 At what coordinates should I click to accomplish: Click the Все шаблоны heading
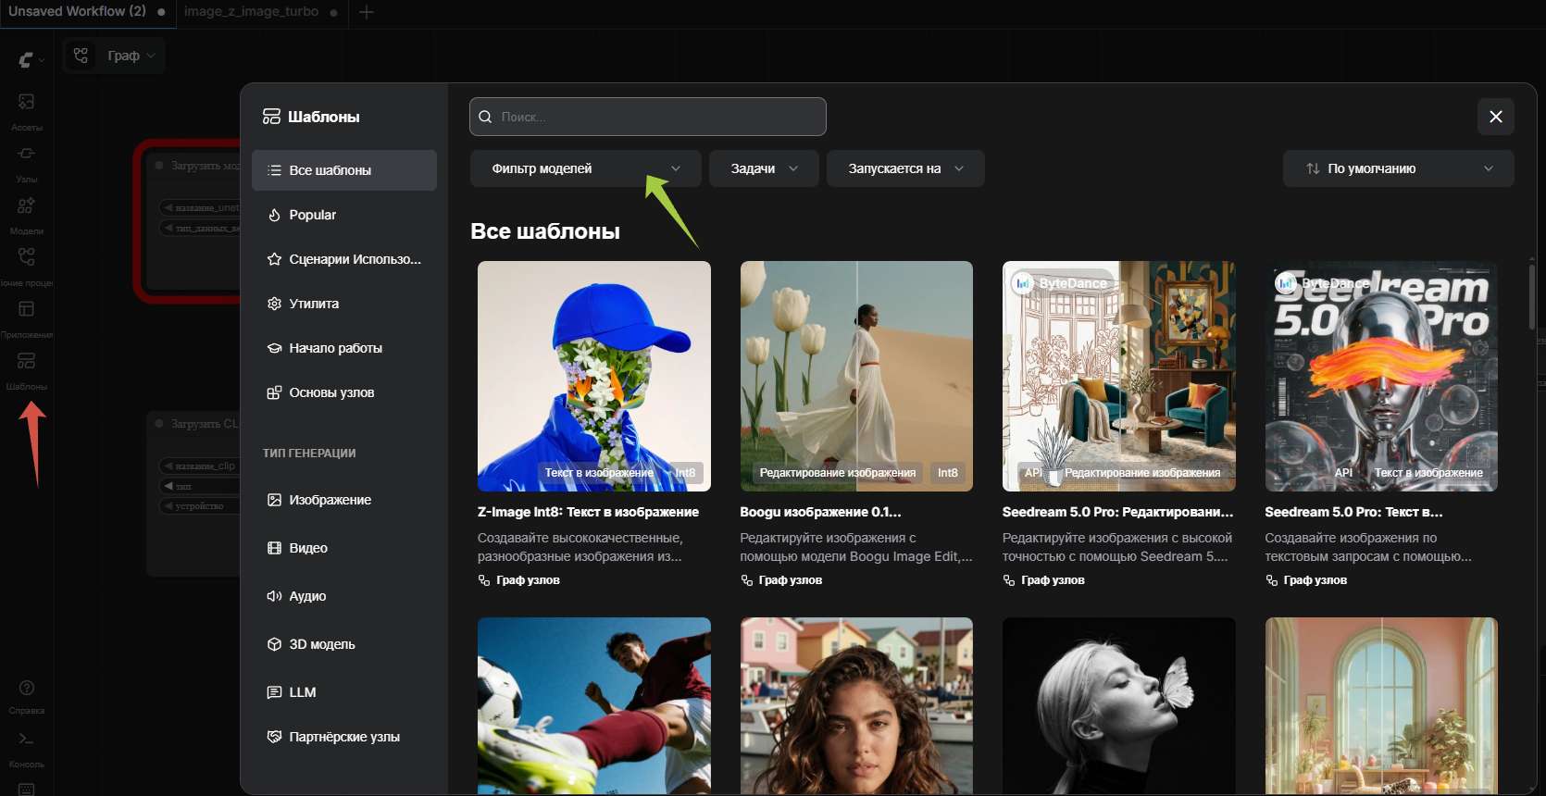(545, 231)
